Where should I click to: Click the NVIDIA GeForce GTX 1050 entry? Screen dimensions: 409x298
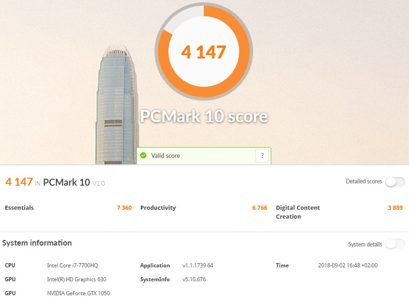click(78, 293)
